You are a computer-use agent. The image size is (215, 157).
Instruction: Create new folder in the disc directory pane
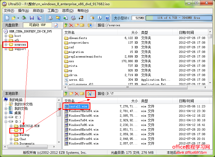pos(77,25)
